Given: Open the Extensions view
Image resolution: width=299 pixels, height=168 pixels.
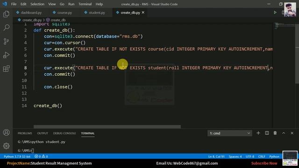Looking at the screenshot, I should tap(6, 69).
